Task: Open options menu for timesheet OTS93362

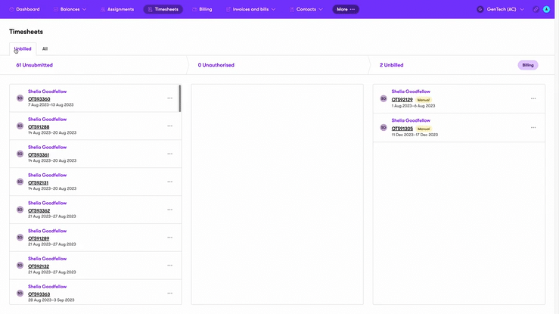Action: pyautogui.click(x=170, y=210)
